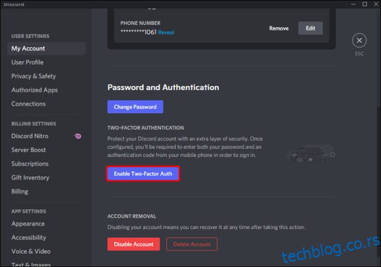Click Delete Account button
This screenshot has width=381, height=267.
tap(192, 244)
